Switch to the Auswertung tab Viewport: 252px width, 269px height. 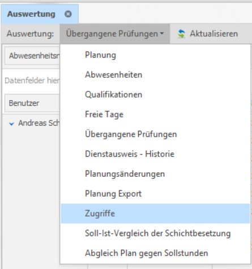click(x=31, y=14)
